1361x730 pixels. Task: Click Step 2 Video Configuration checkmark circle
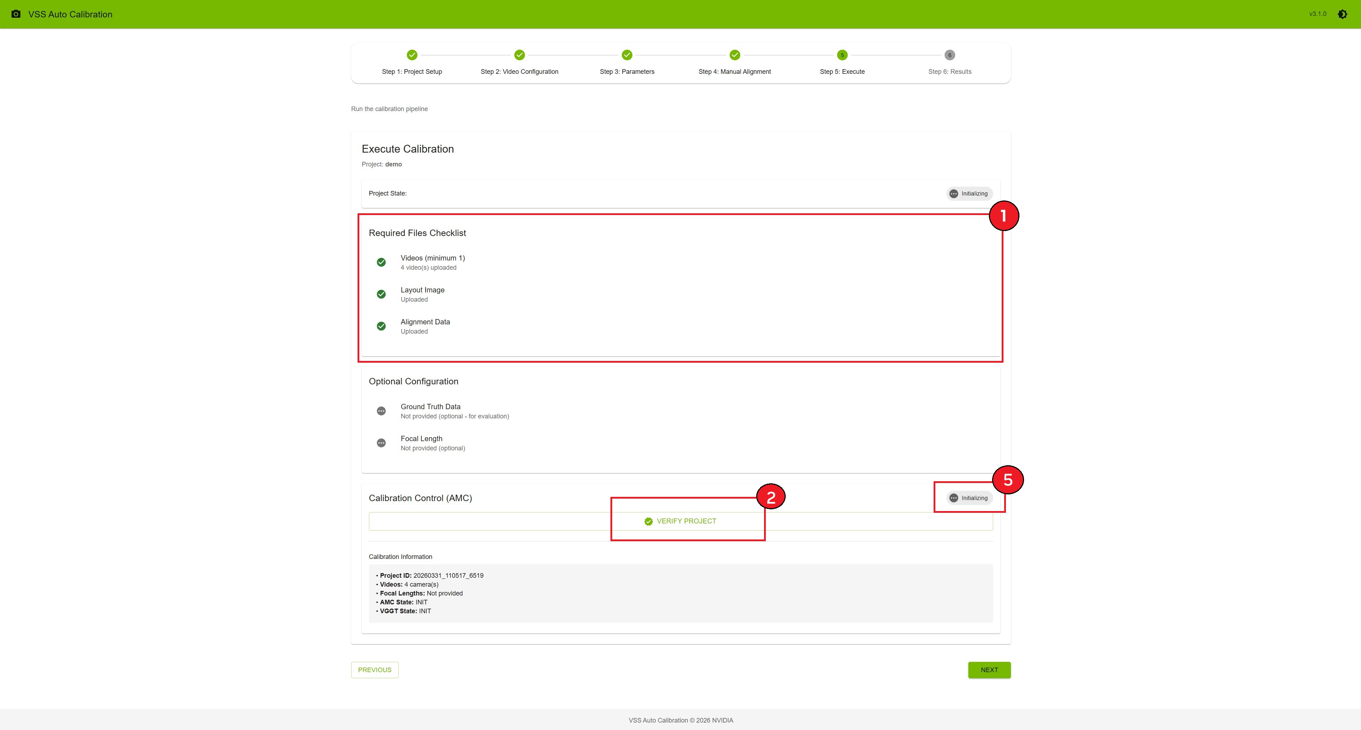click(x=519, y=55)
